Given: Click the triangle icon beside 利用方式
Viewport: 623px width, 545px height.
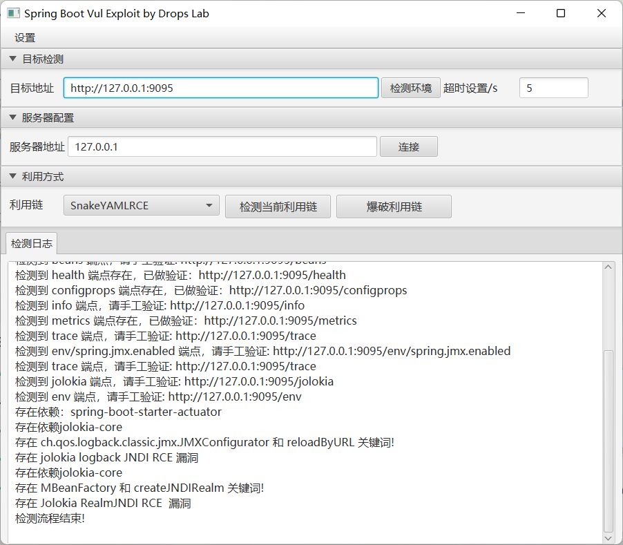Looking at the screenshot, I should pyautogui.click(x=12, y=176).
